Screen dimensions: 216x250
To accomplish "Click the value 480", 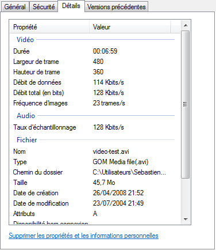I will click(x=98, y=62).
